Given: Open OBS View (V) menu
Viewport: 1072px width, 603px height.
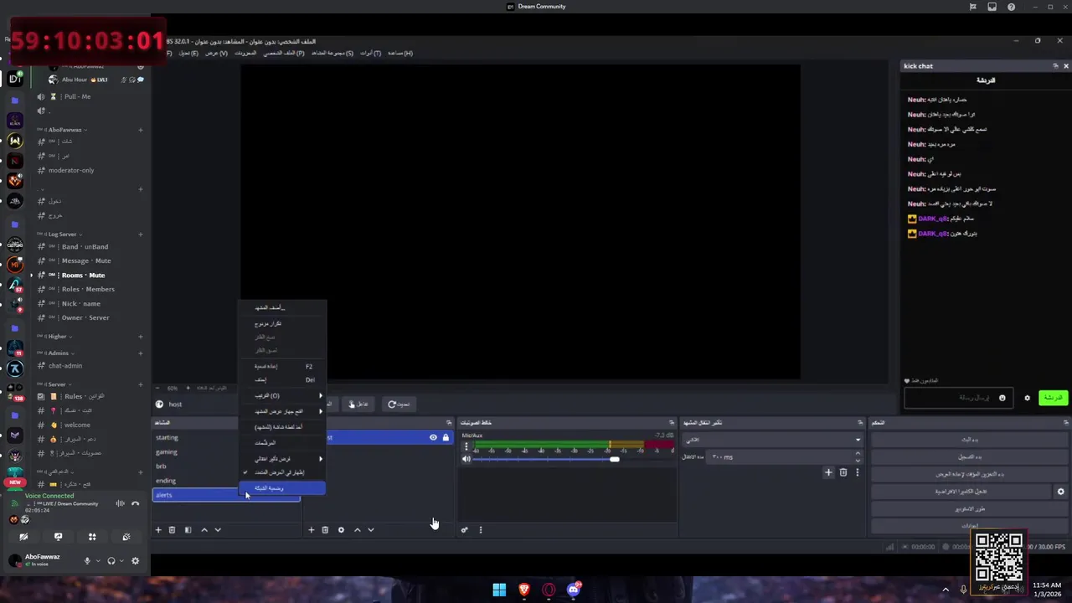Looking at the screenshot, I should click(216, 53).
